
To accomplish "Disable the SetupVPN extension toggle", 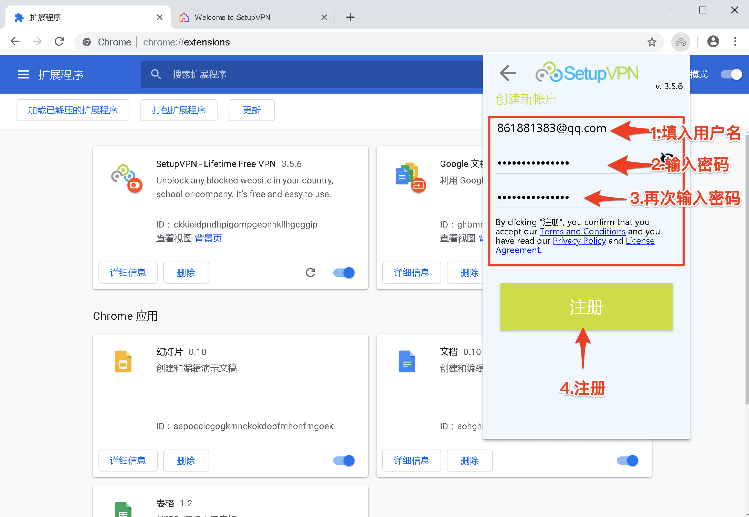I will click(x=344, y=273).
